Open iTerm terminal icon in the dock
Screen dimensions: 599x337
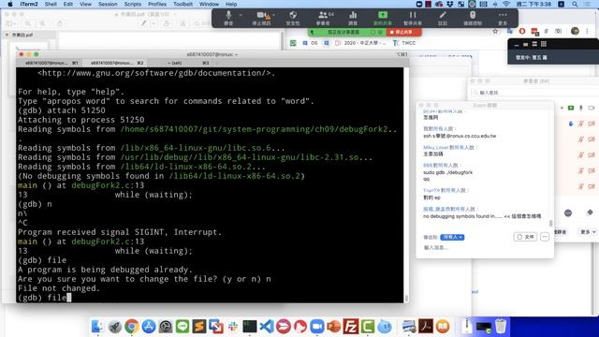tap(250, 327)
